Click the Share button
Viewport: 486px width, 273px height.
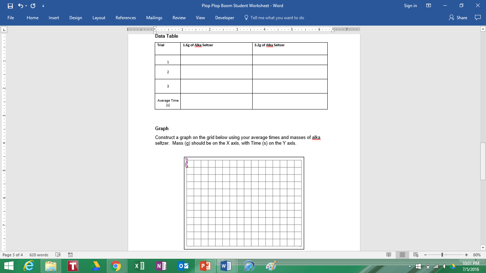458,18
